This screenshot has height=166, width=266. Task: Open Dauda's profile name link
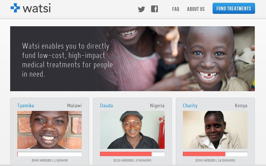107,106
